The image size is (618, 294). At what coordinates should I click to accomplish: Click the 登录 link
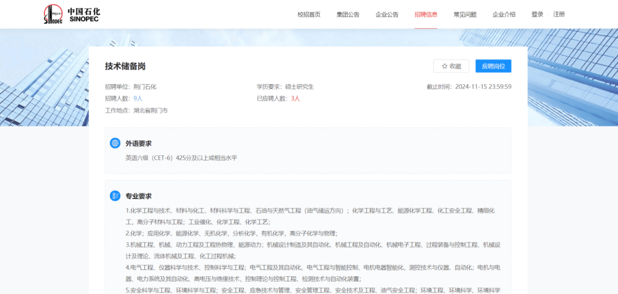click(537, 14)
